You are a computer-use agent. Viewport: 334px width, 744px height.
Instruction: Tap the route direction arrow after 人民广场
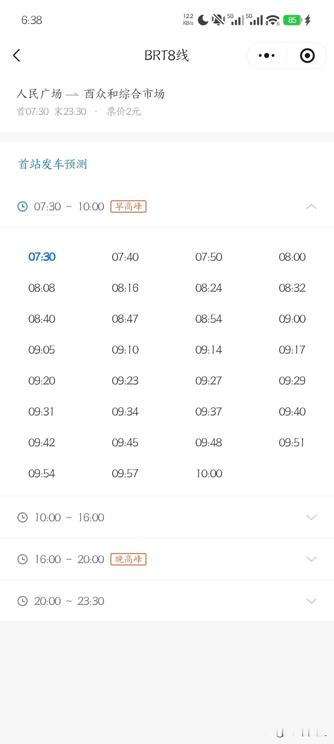72,94
